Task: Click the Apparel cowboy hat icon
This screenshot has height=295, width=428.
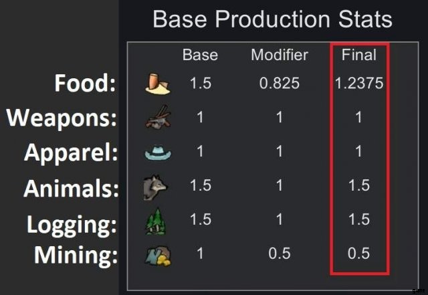Action: (x=158, y=153)
